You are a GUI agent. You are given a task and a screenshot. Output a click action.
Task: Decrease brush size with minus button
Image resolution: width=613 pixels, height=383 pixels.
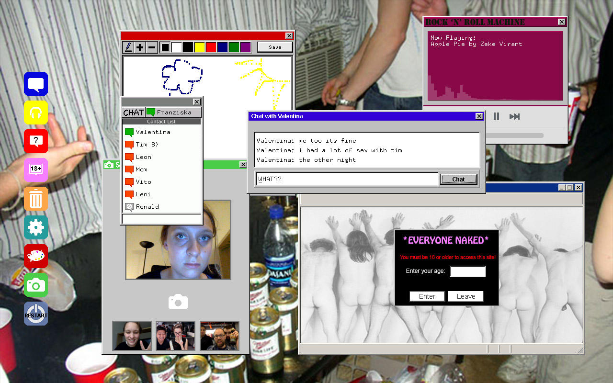(151, 47)
